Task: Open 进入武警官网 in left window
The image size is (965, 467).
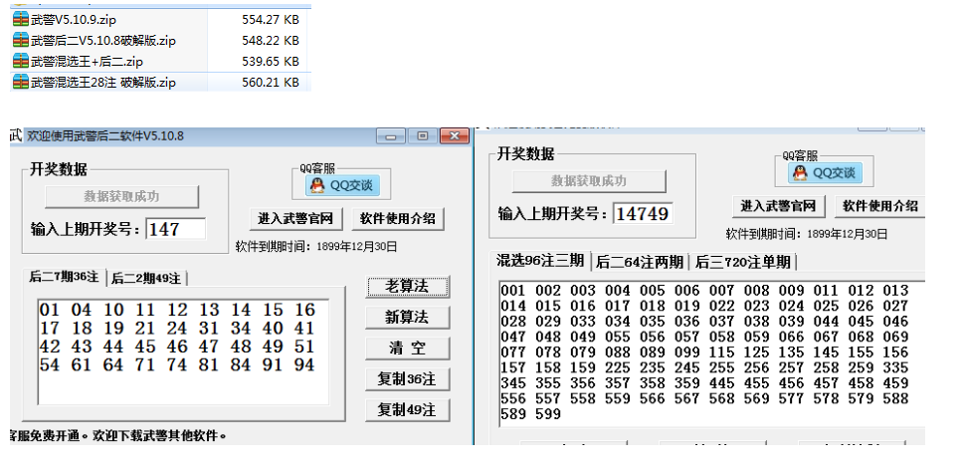Action: [295, 218]
